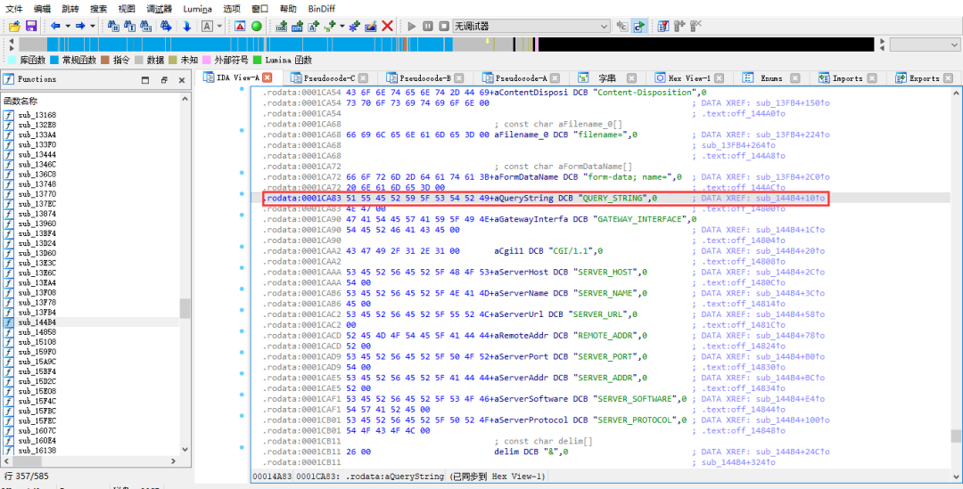This screenshot has width=963, height=489.
Task: Click the pencil edit toolbar icon
Action: point(370,27)
